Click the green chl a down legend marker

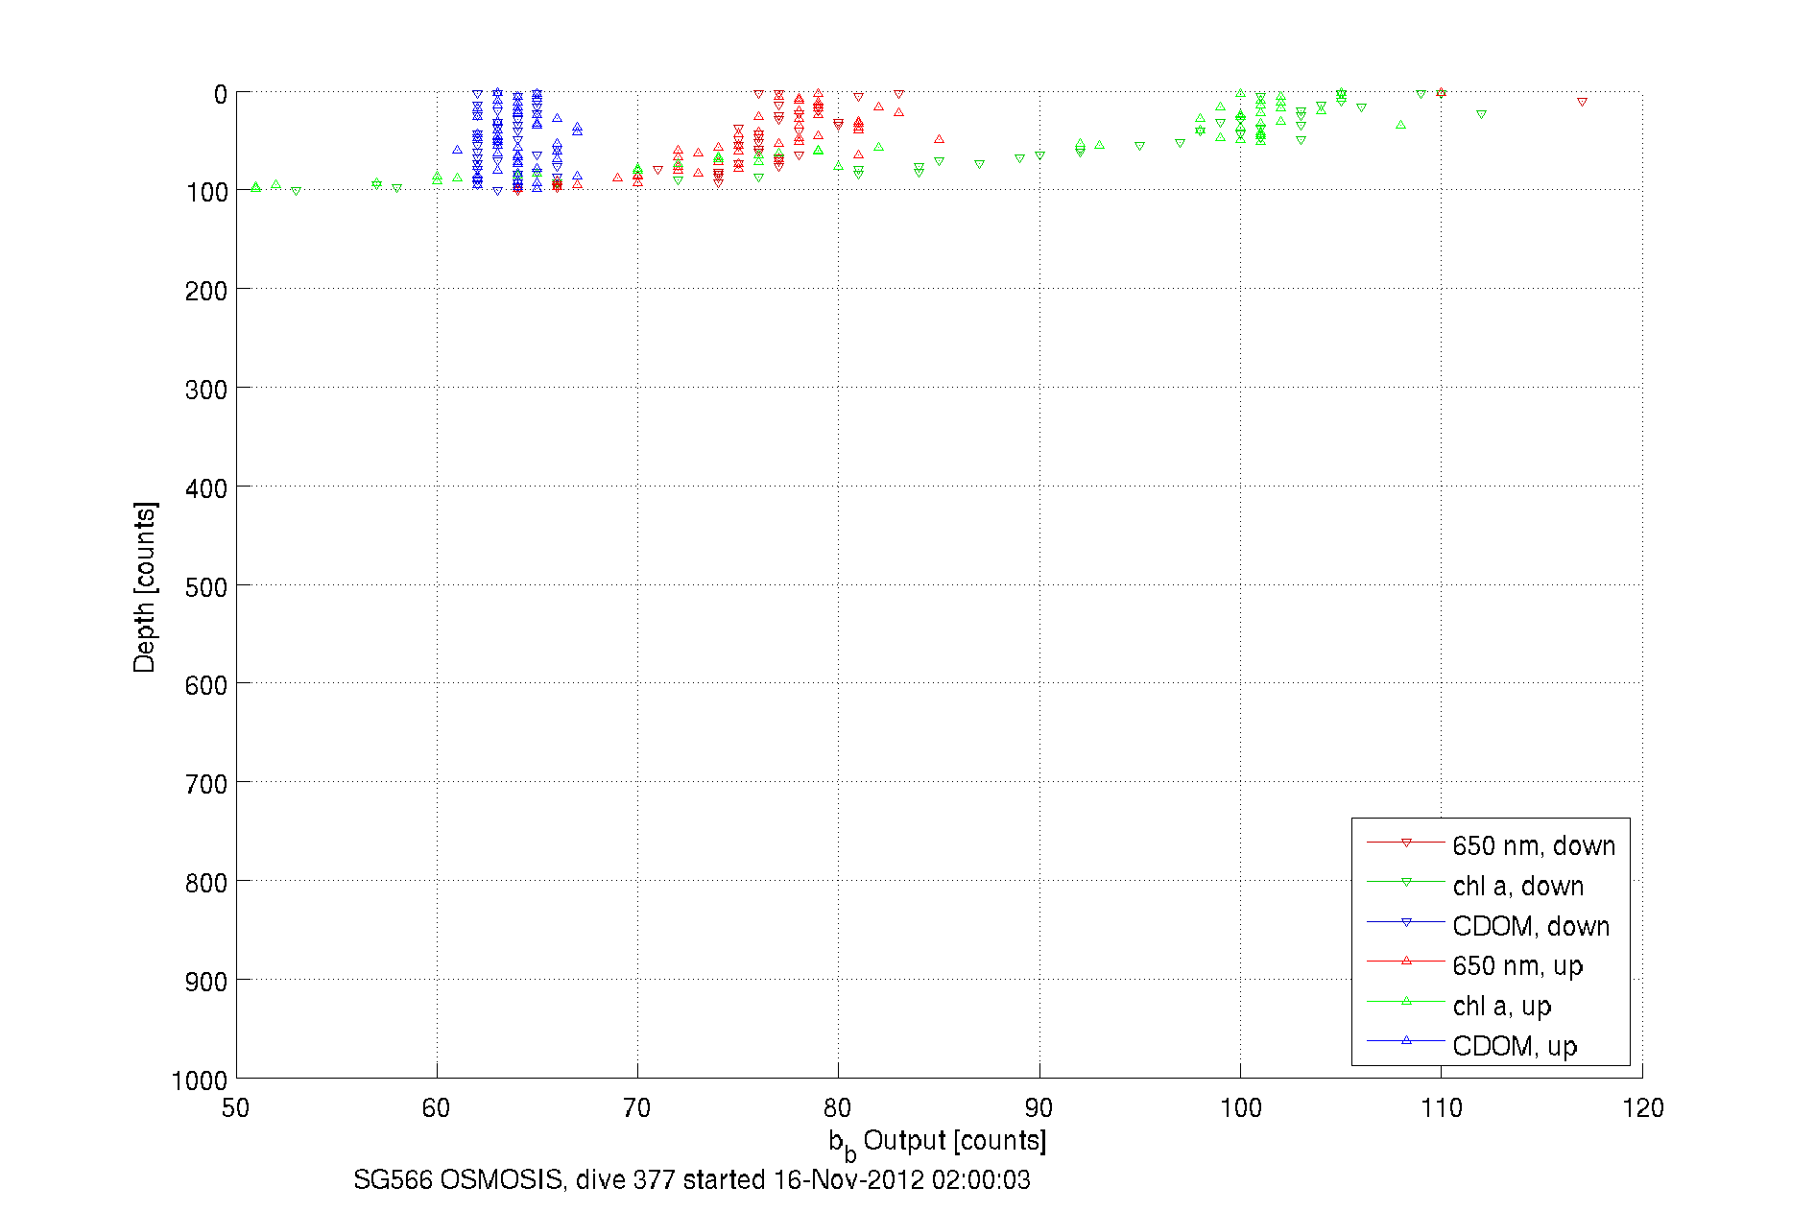(1406, 882)
